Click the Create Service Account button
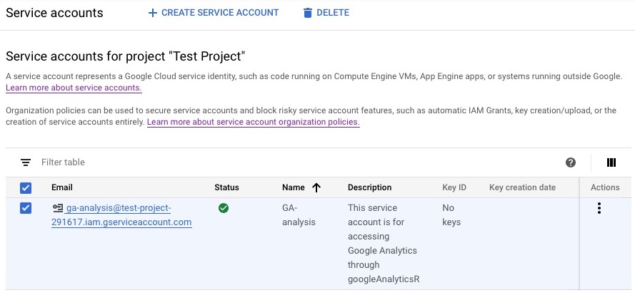The height and width of the screenshot is (295, 635). coord(213,13)
